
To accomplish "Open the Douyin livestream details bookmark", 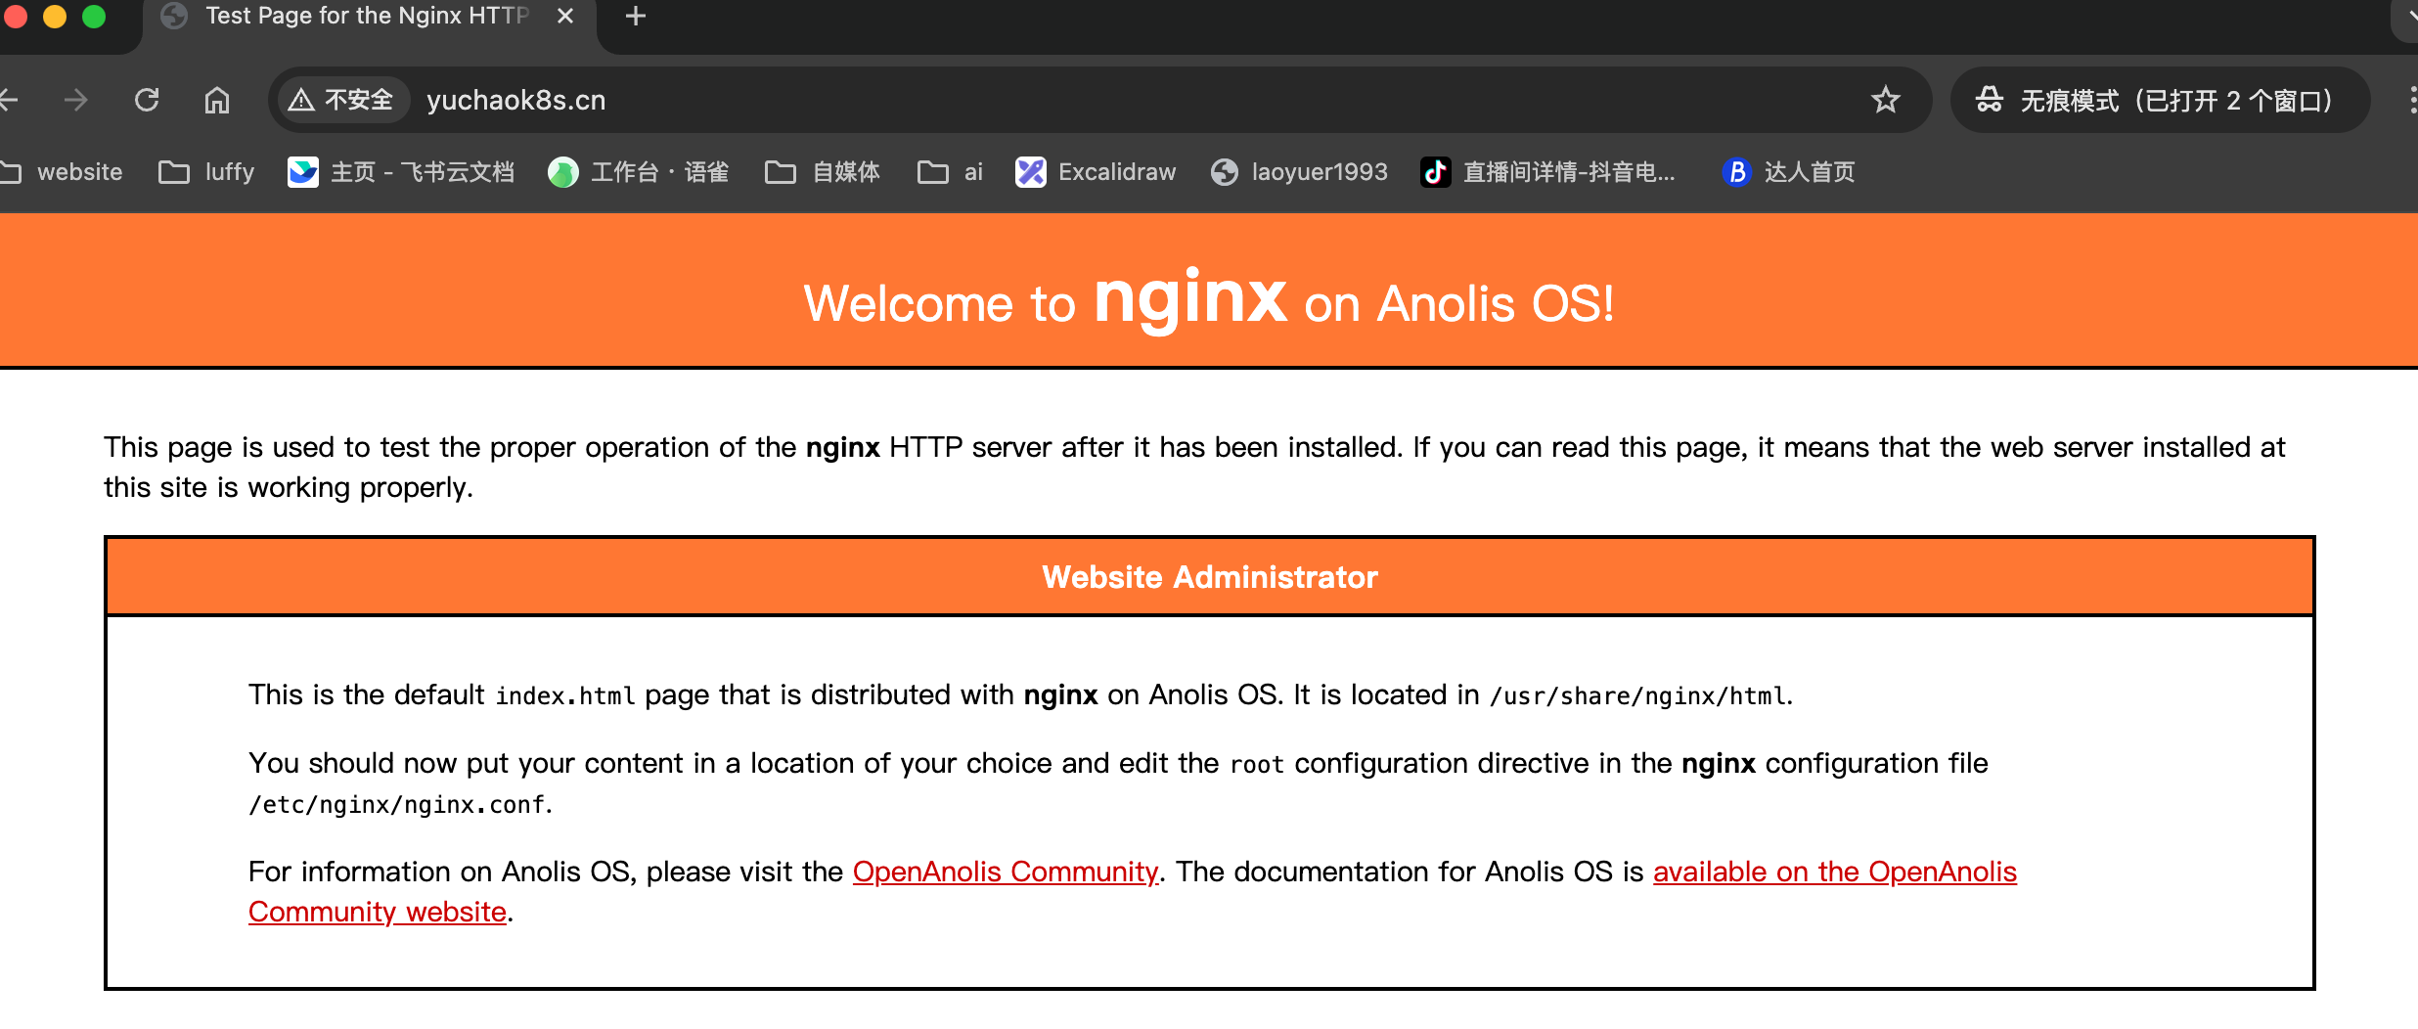I will [x=1548, y=172].
